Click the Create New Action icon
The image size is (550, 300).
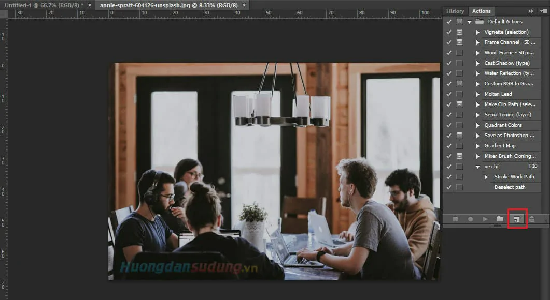517,219
